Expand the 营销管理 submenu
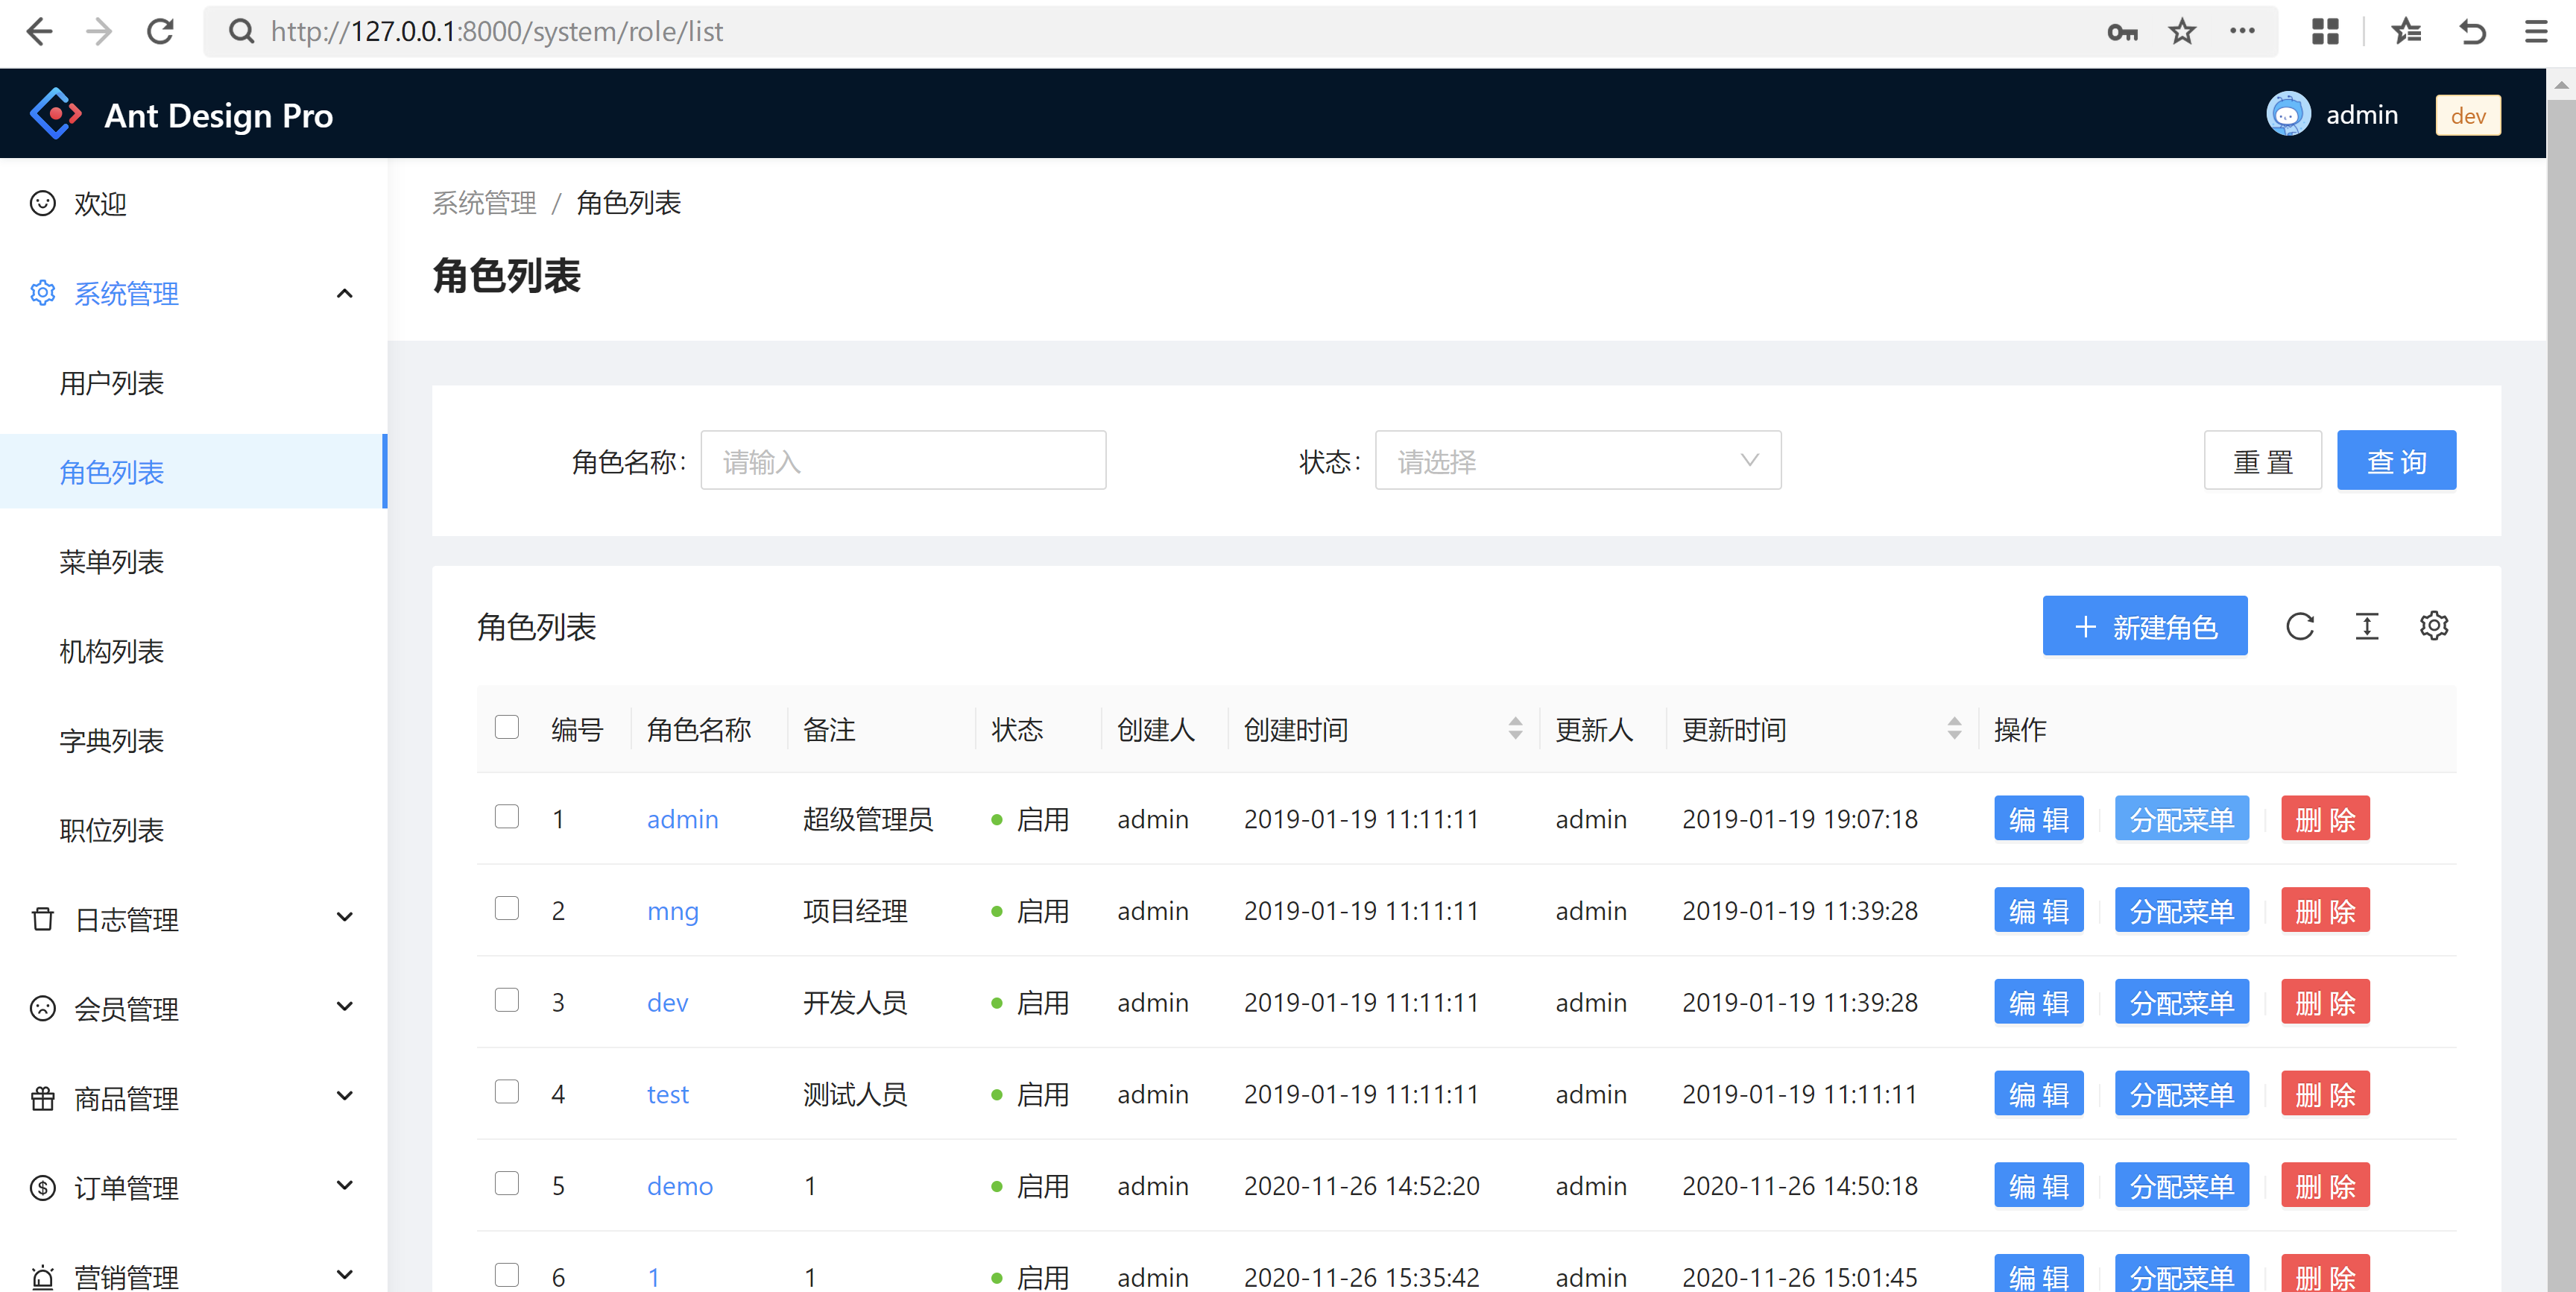The image size is (2576, 1292). coord(345,1275)
